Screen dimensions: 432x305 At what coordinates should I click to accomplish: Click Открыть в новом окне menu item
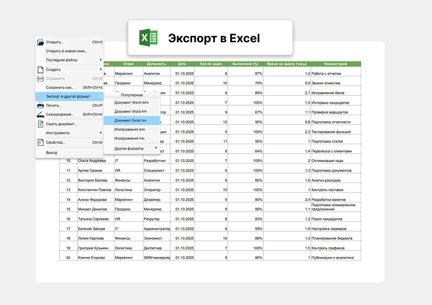(67, 51)
